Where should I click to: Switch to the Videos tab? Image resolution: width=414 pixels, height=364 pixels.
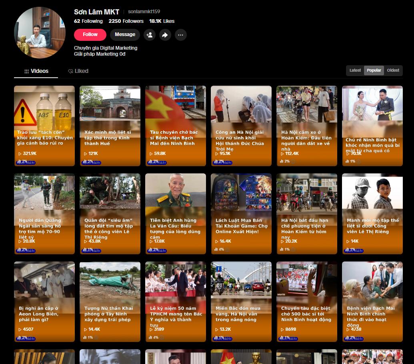(36, 71)
